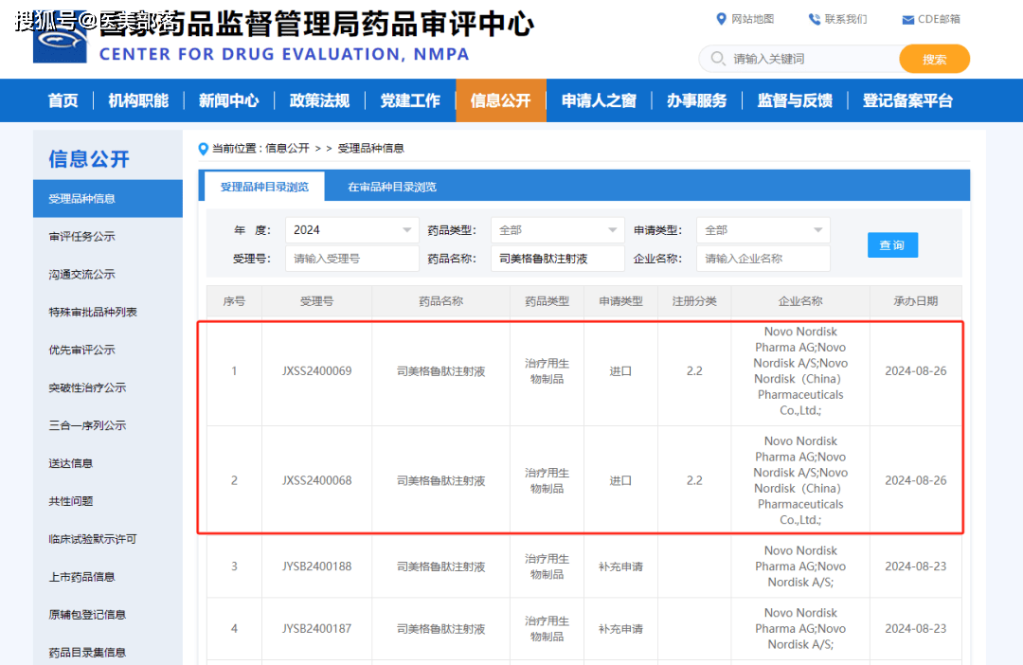
Task: Click the magnifier icon in search box
Action: [x=718, y=59]
